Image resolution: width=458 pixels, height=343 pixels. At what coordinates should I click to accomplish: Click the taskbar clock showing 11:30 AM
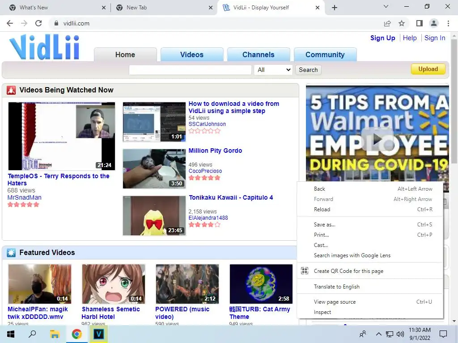click(420, 334)
